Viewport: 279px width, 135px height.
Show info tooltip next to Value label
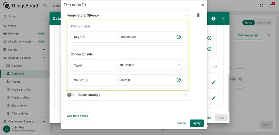86,80
